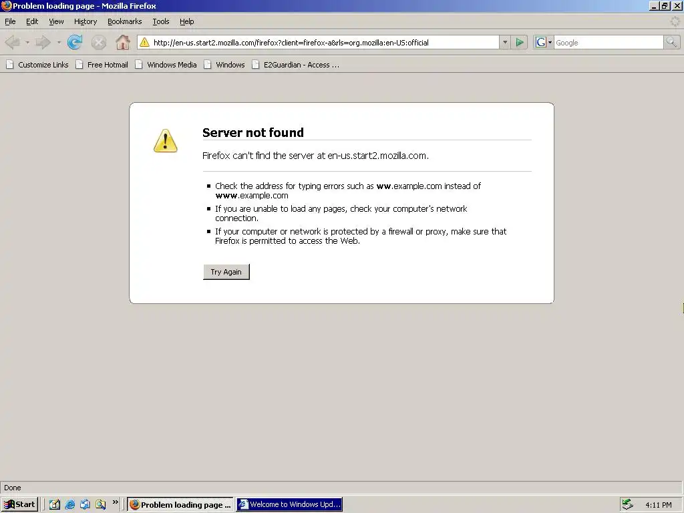Click the third Quick Launch icon

(85, 504)
